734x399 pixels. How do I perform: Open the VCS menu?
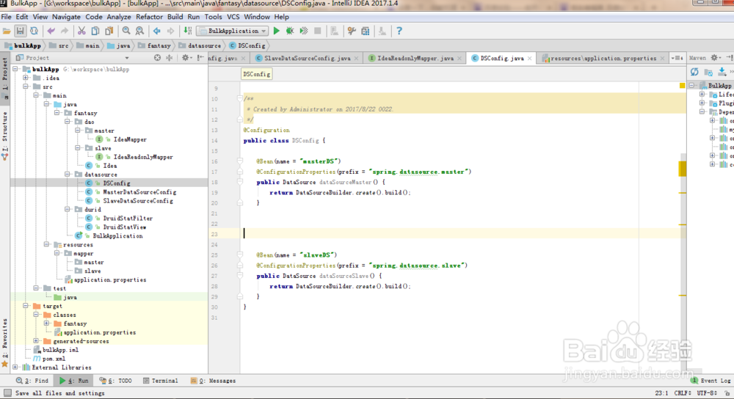click(233, 17)
